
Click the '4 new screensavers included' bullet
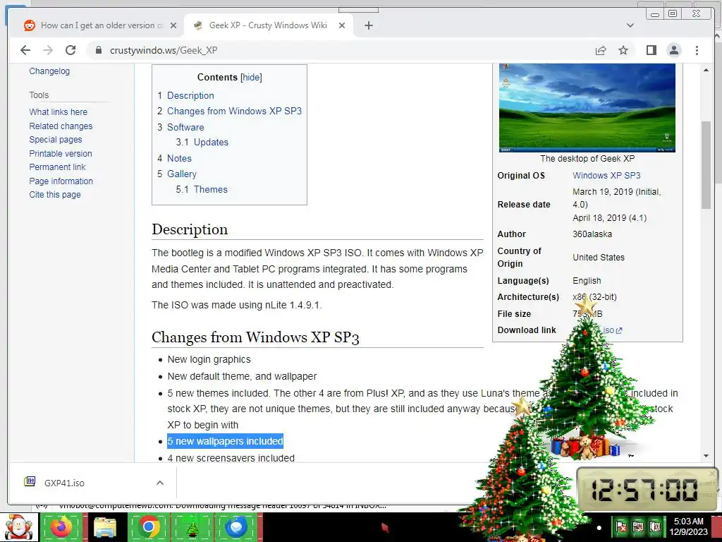(231, 458)
